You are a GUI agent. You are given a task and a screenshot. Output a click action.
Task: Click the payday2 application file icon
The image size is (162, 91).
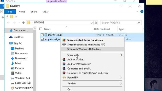[x=46, y=39]
